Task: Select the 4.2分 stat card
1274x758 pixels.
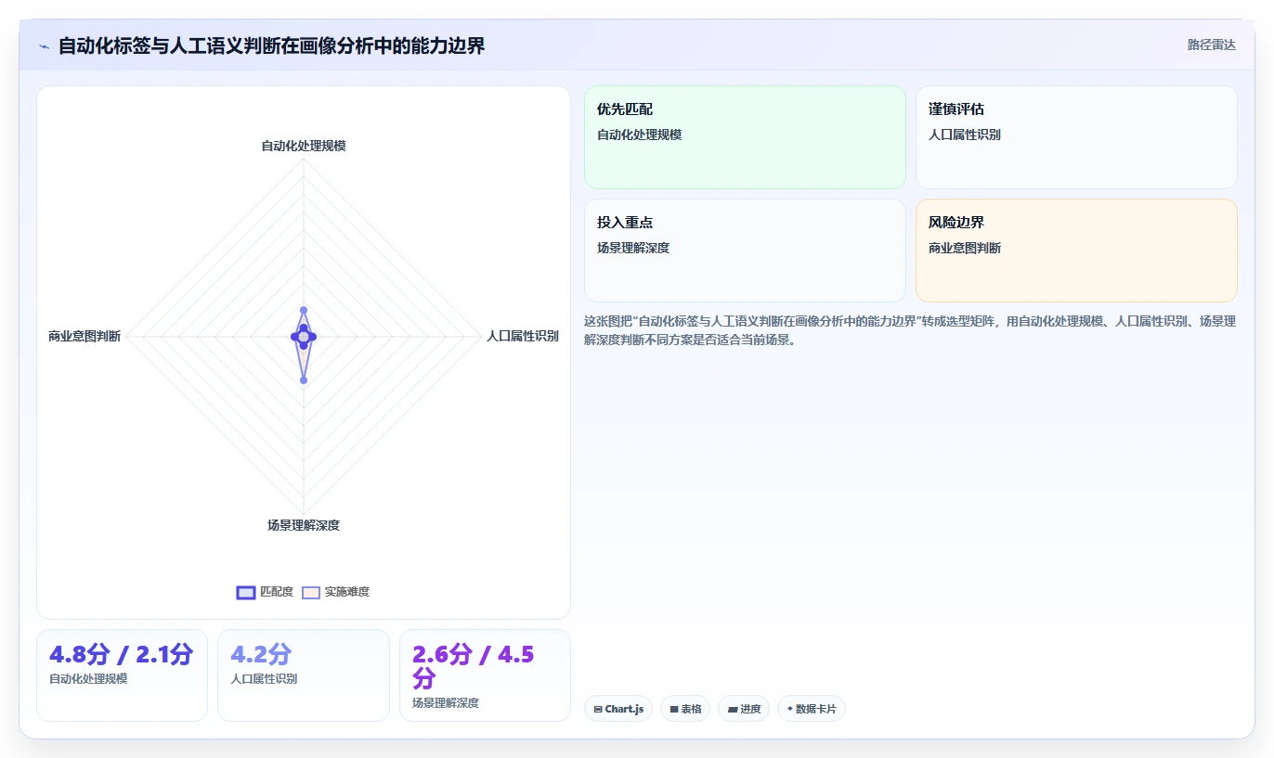Action: pos(304,675)
